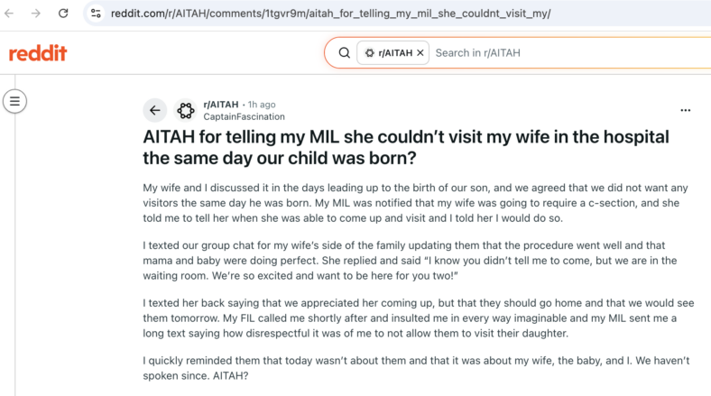The image size is (711, 396).
Task: Click the magnifying glass search icon
Action: pyautogui.click(x=344, y=53)
